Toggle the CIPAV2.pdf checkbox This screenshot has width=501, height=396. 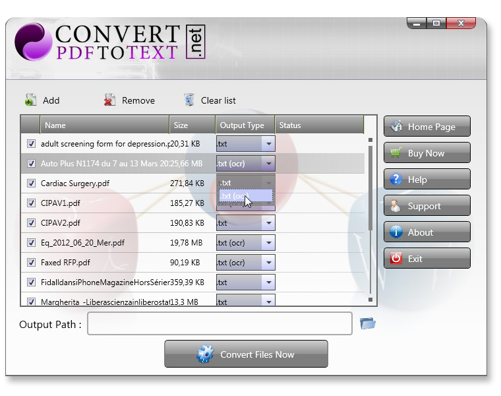coord(31,223)
